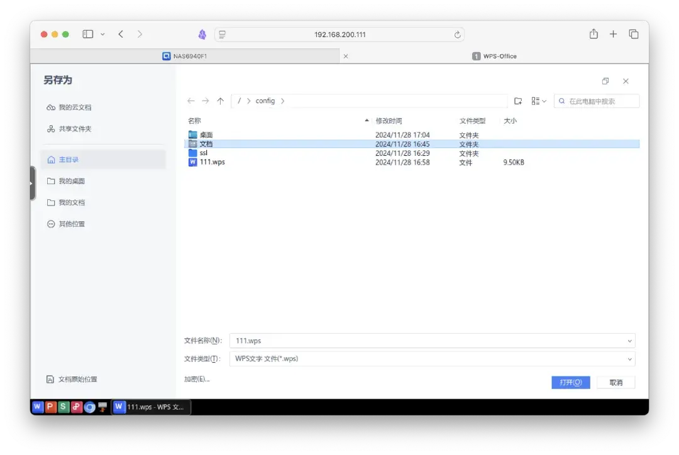Select the 文档 folder in file list
The height and width of the screenshot is (455, 679).
pyautogui.click(x=206, y=143)
